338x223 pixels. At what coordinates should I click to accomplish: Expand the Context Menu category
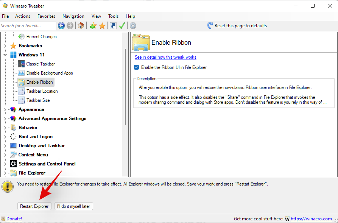pyautogui.click(x=5, y=155)
